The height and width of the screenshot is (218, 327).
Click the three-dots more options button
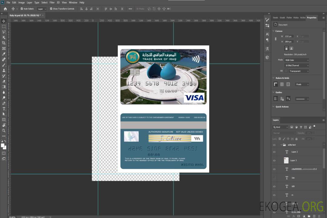coord(130,9)
